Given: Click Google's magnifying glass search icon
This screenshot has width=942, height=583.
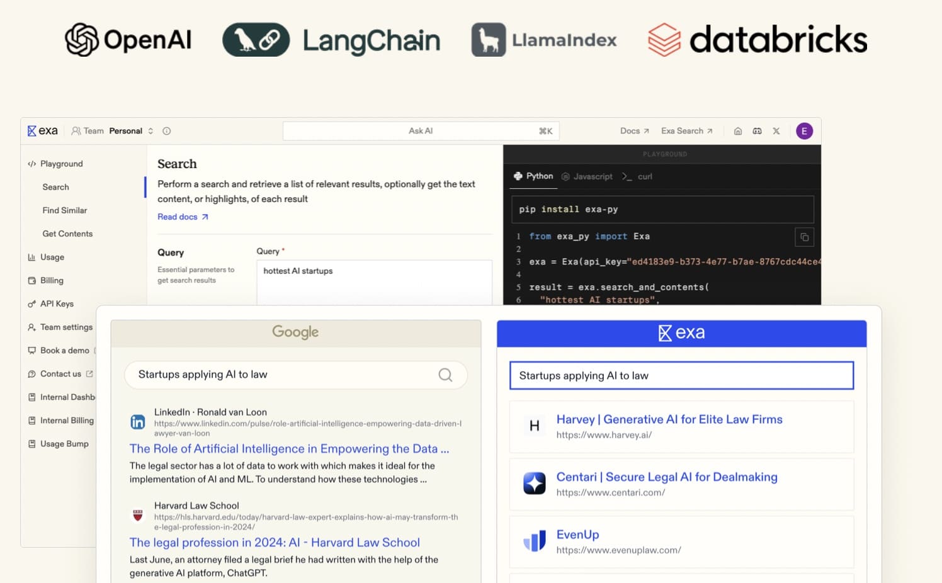Looking at the screenshot, I should (x=445, y=375).
